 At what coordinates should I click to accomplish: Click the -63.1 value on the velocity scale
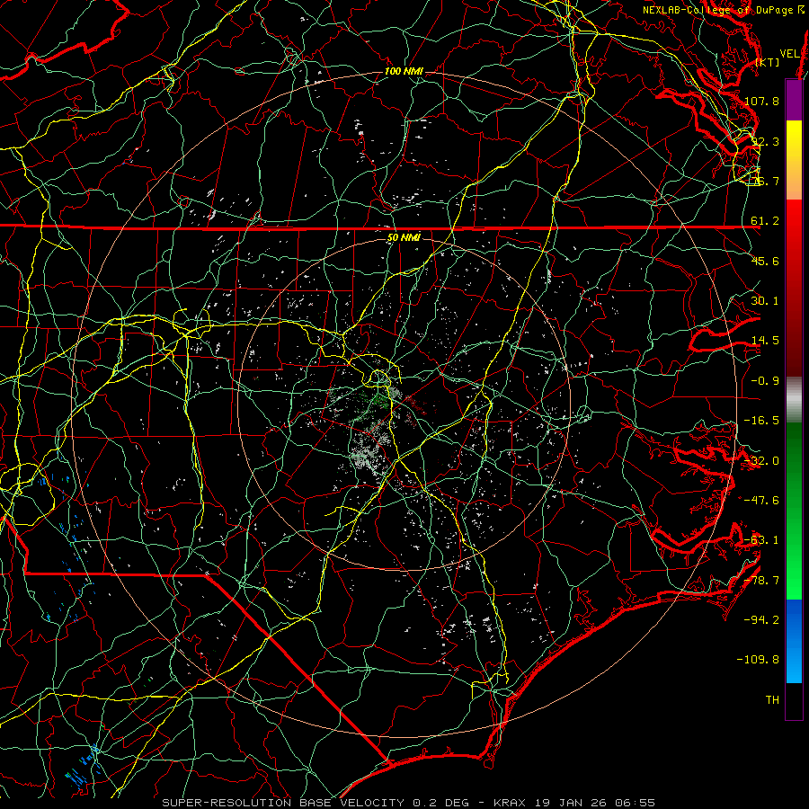coord(761,540)
